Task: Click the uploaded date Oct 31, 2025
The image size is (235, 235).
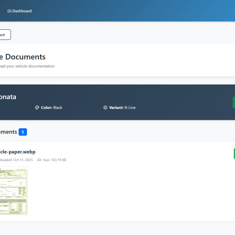Action: click(18, 160)
